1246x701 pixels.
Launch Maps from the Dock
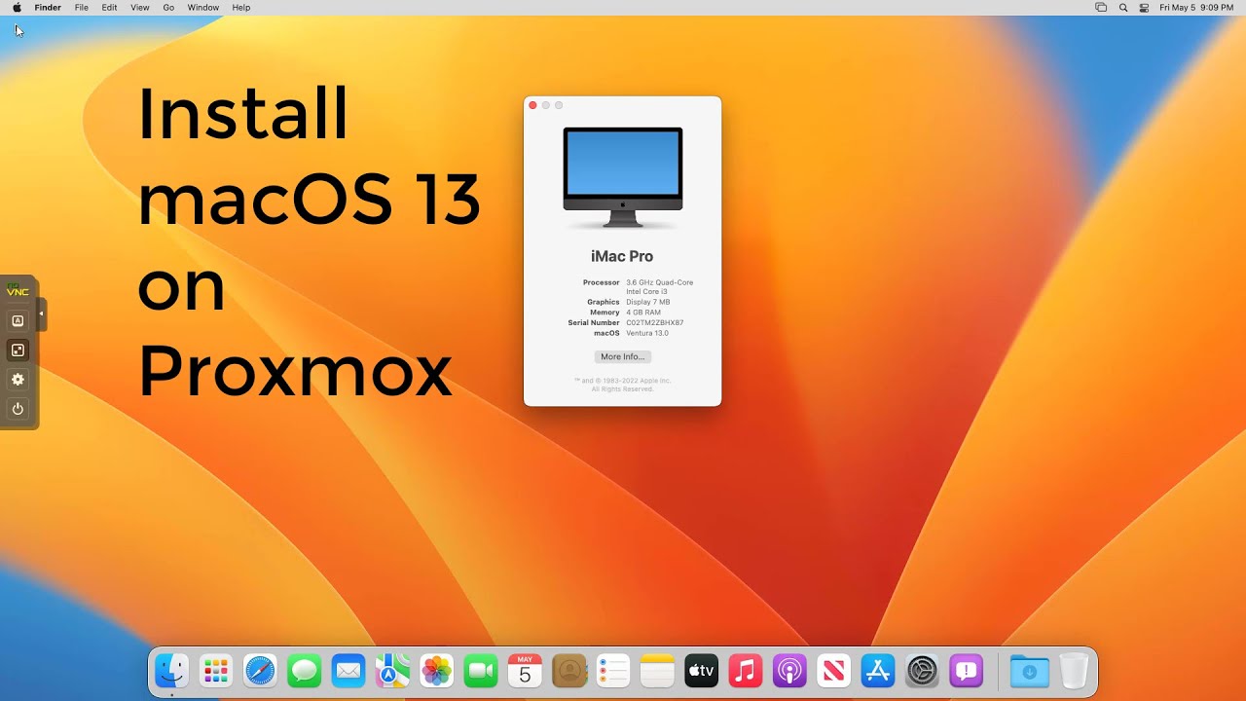point(392,671)
